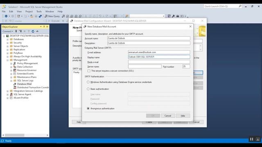Click Cancel in New Database Mail Account dialog

click(168, 116)
